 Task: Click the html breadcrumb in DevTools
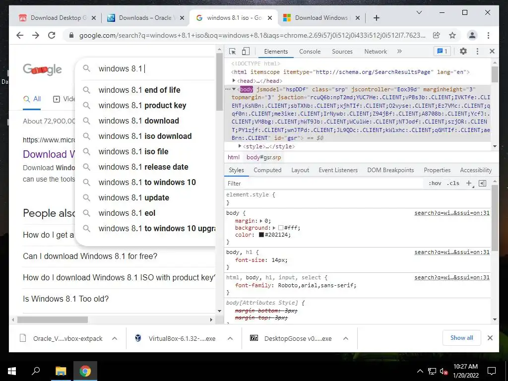click(234, 157)
